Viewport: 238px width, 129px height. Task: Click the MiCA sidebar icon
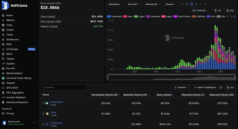3,54
